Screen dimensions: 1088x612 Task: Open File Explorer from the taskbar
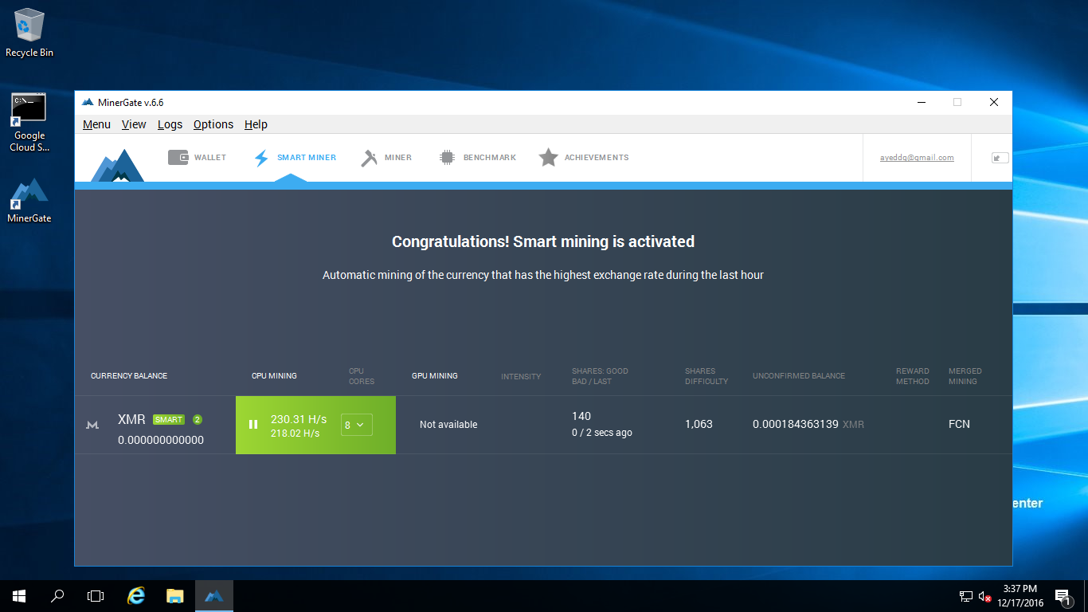175,596
